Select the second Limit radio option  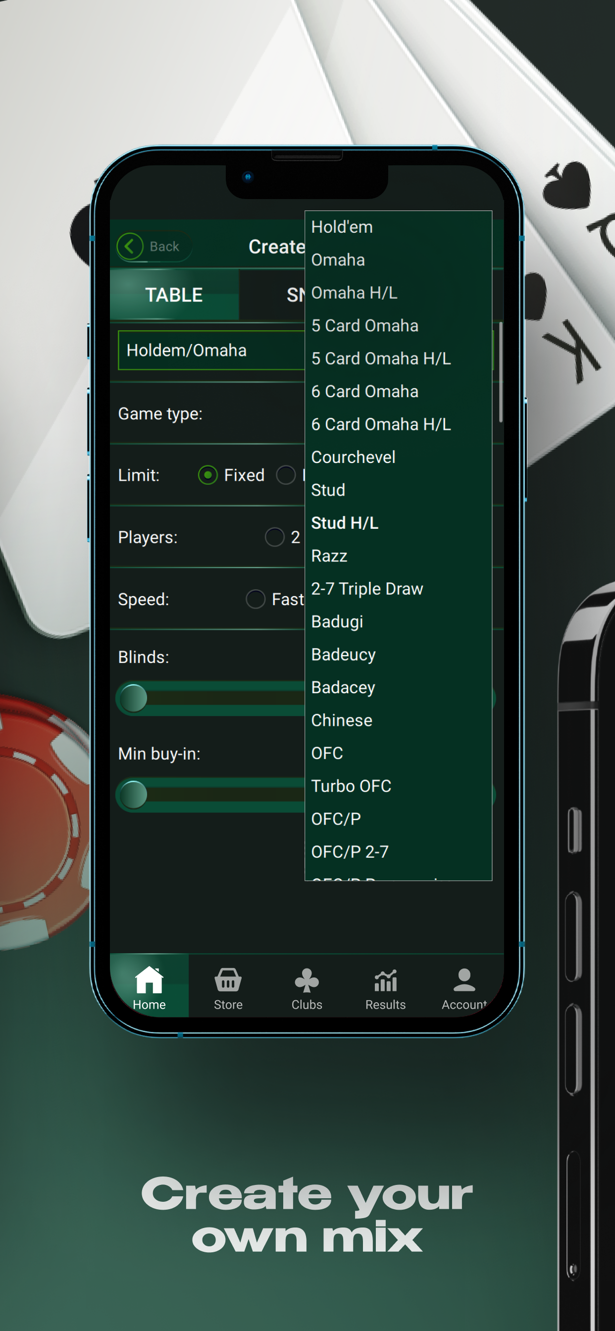tap(286, 475)
